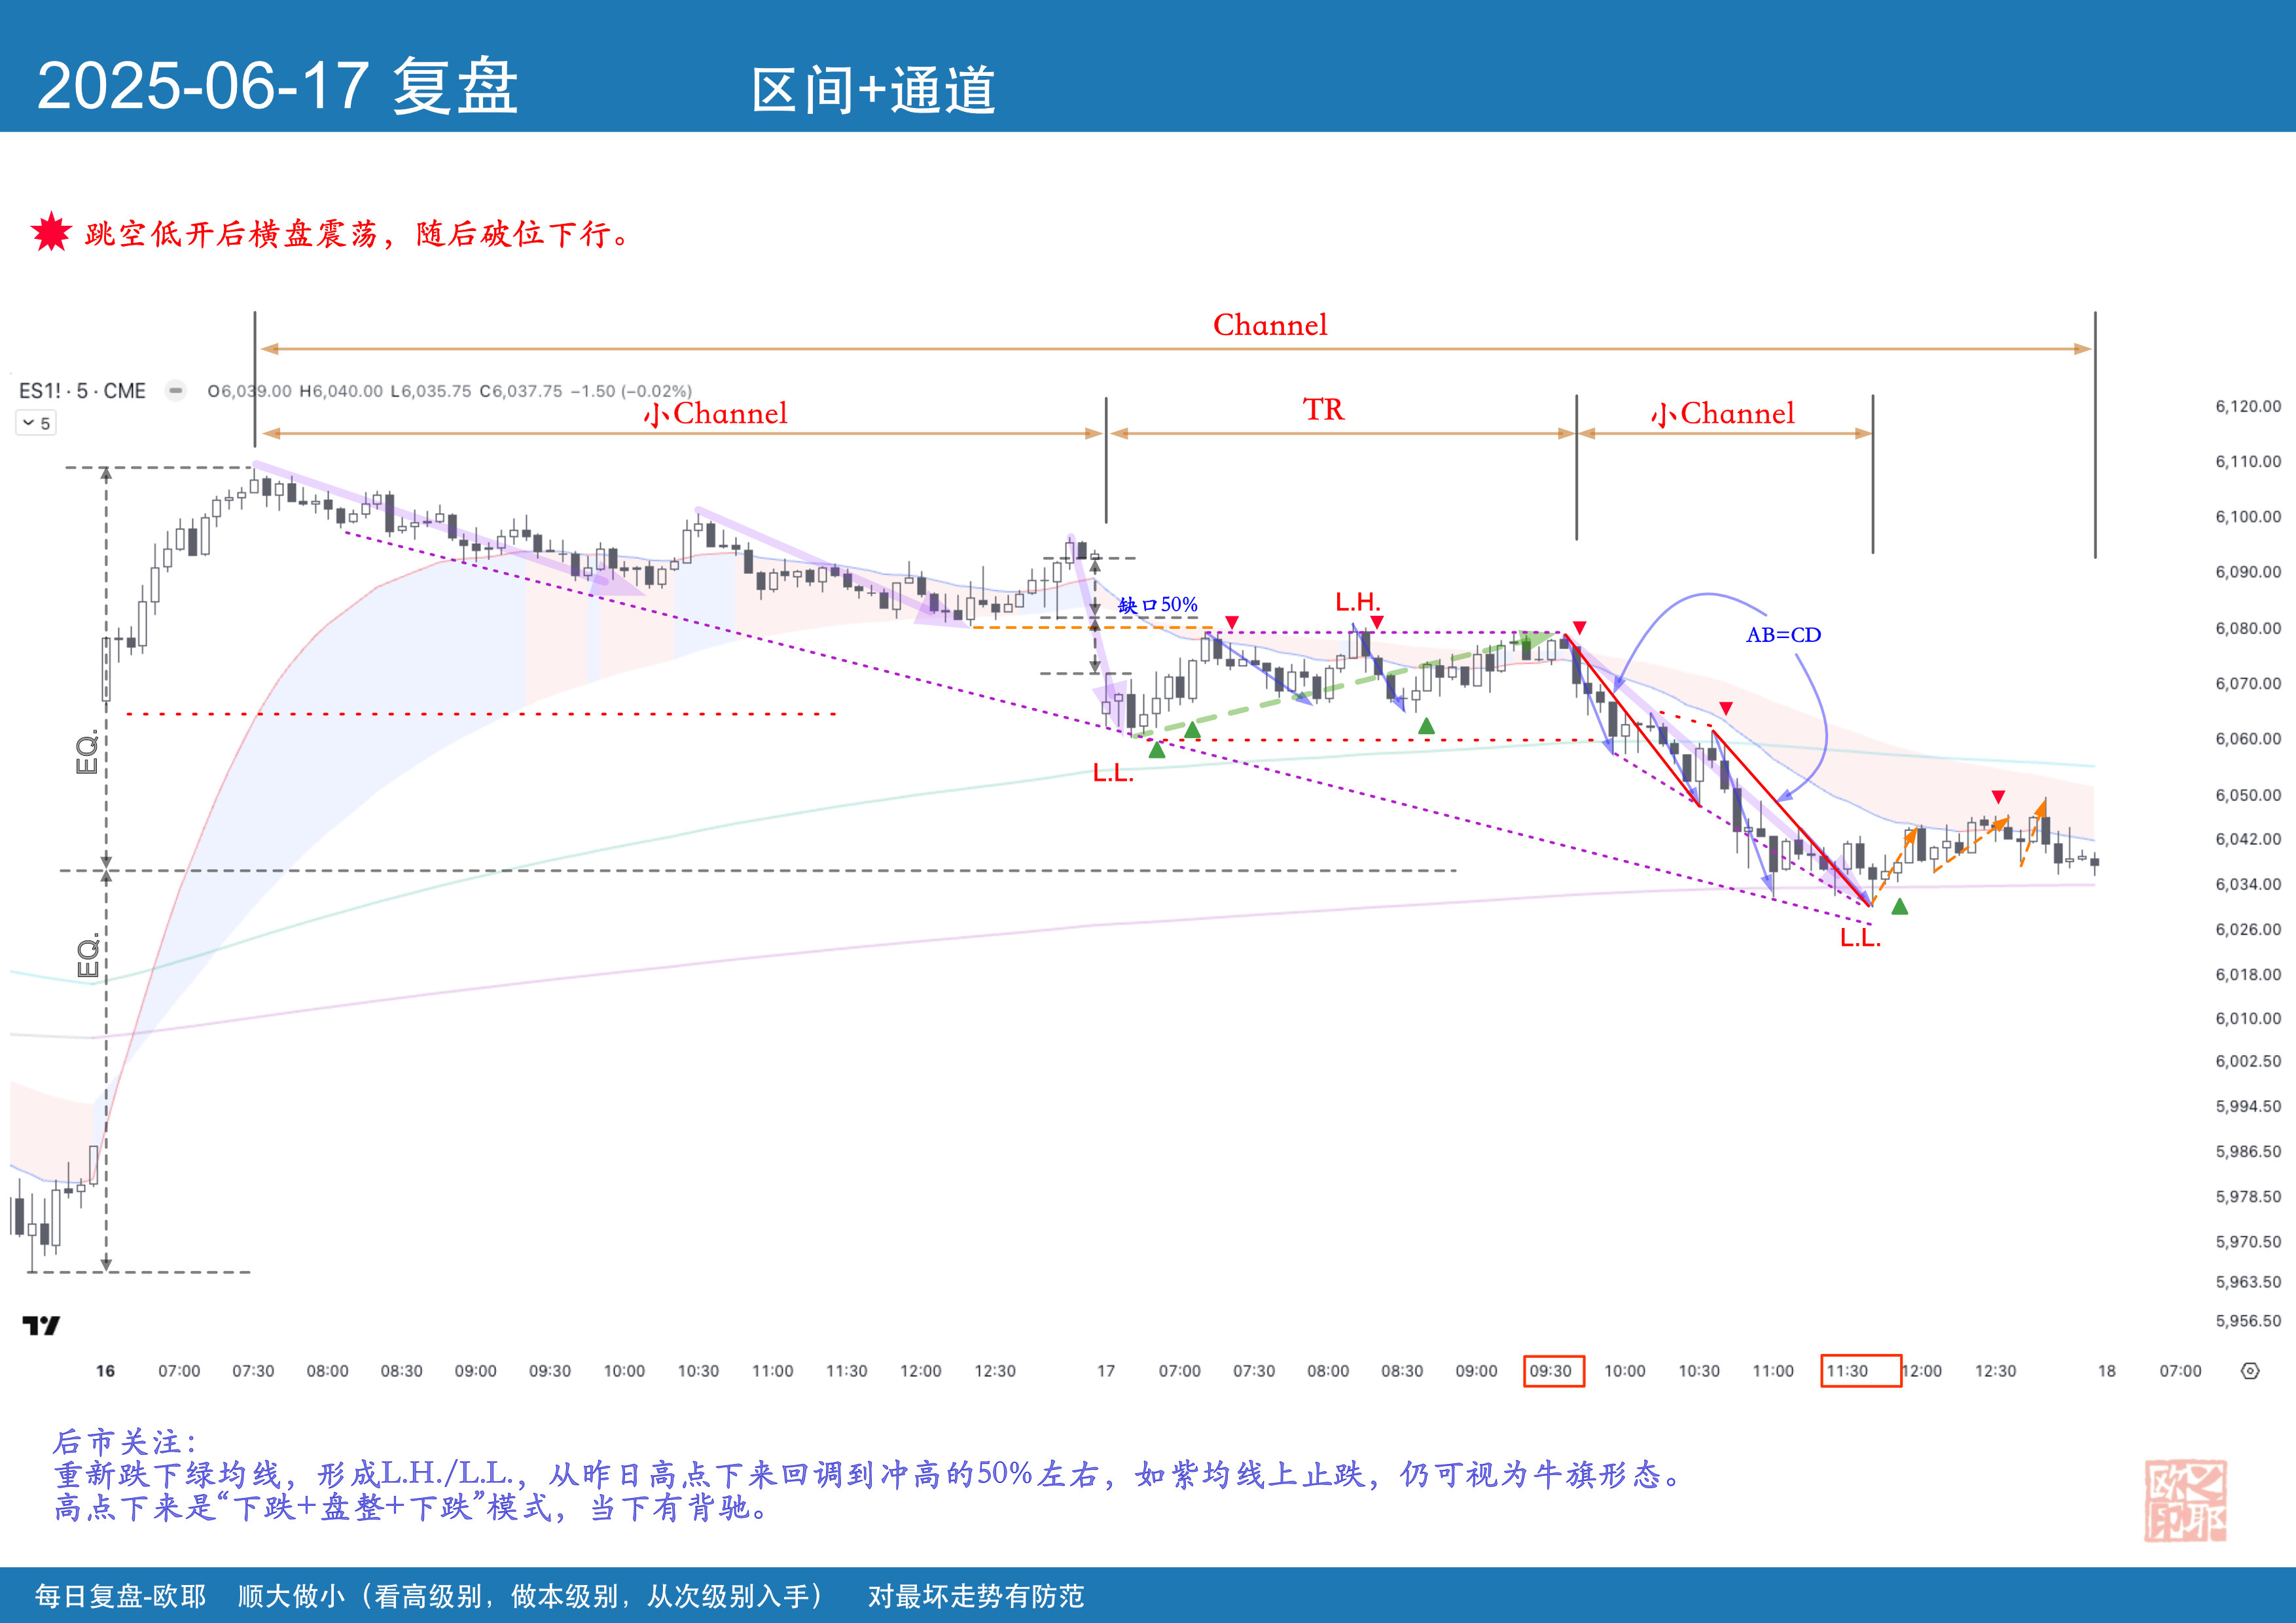This screenshot has height=1623, width=2296.
Task: Open chart settings gear on time axis
Action: (2250, 1371)
